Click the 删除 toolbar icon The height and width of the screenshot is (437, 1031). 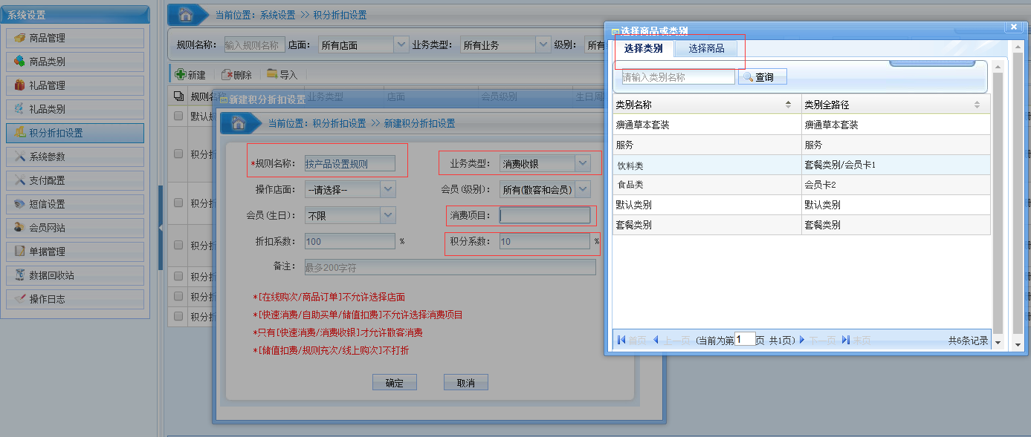click(226, 75)
